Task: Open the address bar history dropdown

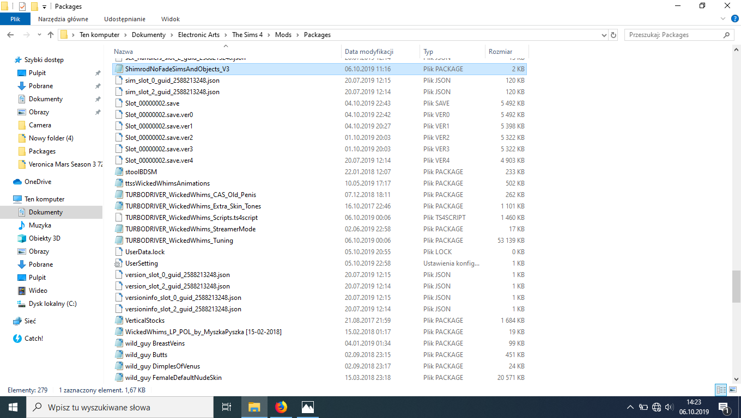Action: (603, 35)
